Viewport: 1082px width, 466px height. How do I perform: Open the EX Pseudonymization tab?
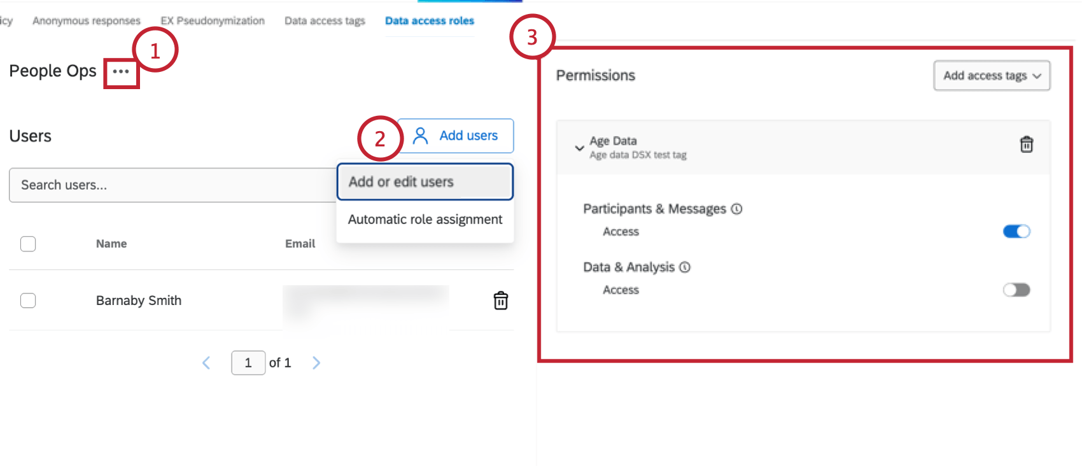pyautogui.click(x=213, y=21)
